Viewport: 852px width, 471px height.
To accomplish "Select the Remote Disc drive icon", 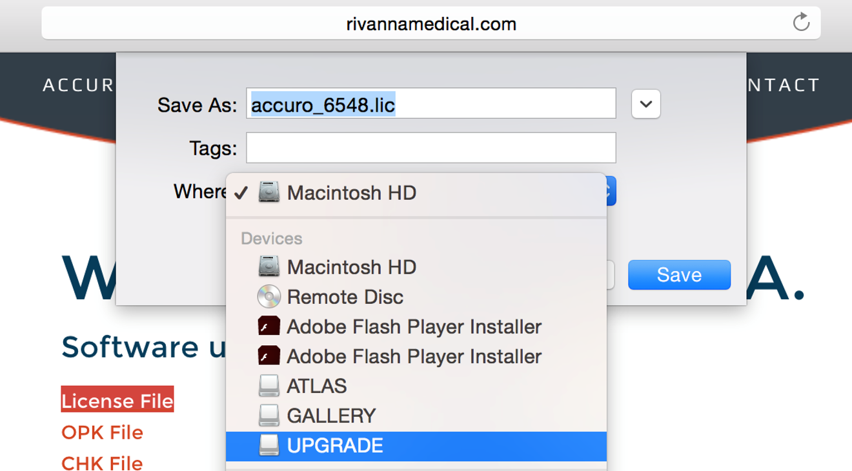I will point(269,297).
